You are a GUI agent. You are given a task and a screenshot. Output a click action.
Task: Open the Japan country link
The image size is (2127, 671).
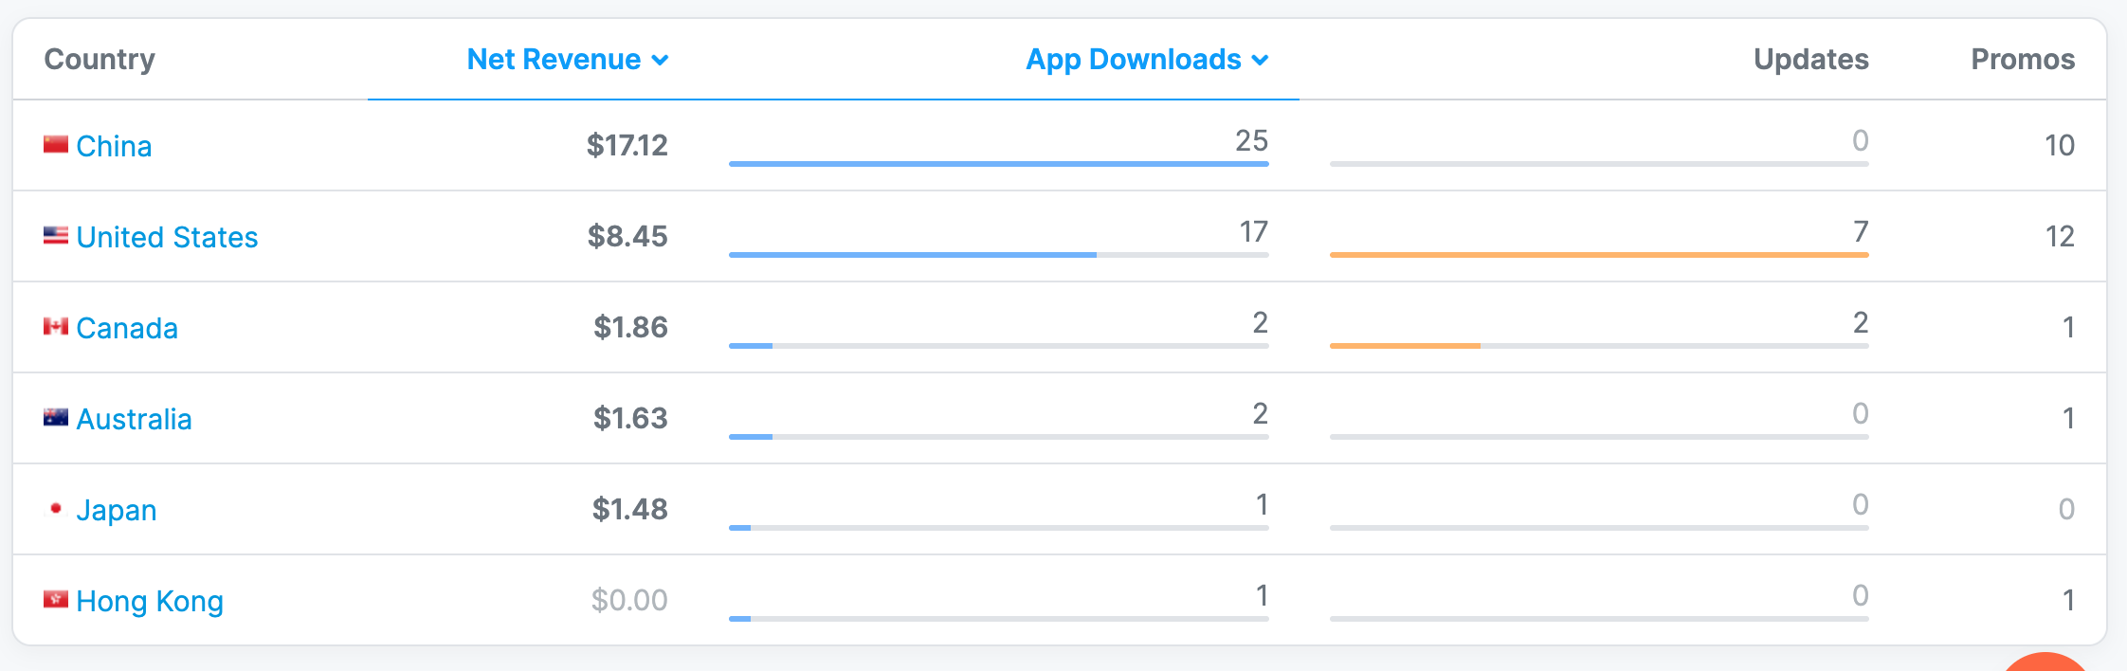(x=117, y=510)
